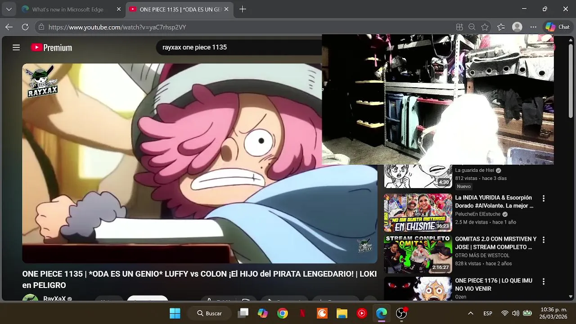The image size is (576, 324).
Task: Open OBS Studio from the taskbar
Action: click(x=401, y=313)
